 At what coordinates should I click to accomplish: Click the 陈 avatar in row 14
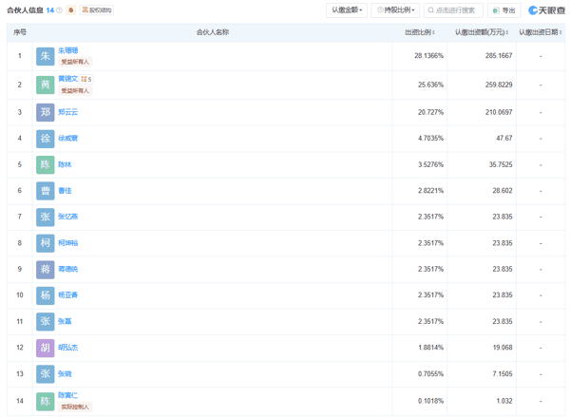(45, 402)
